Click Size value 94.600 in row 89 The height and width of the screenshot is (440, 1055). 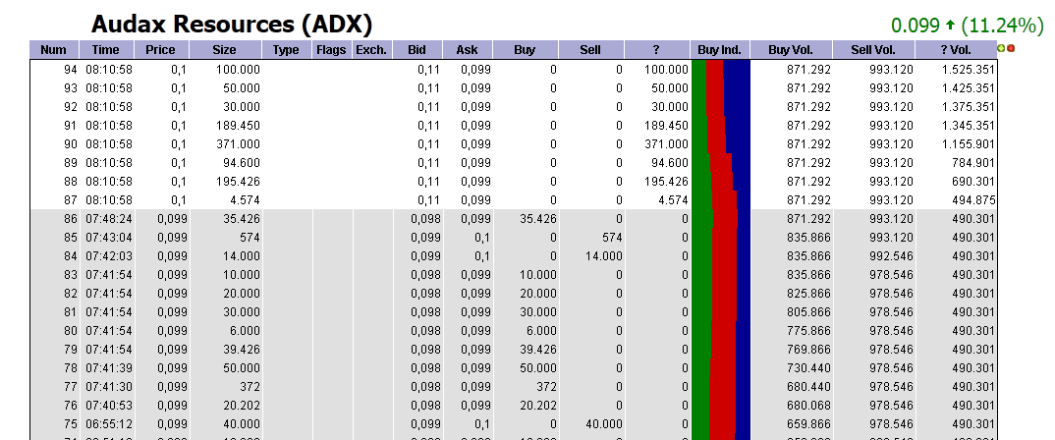242,163
